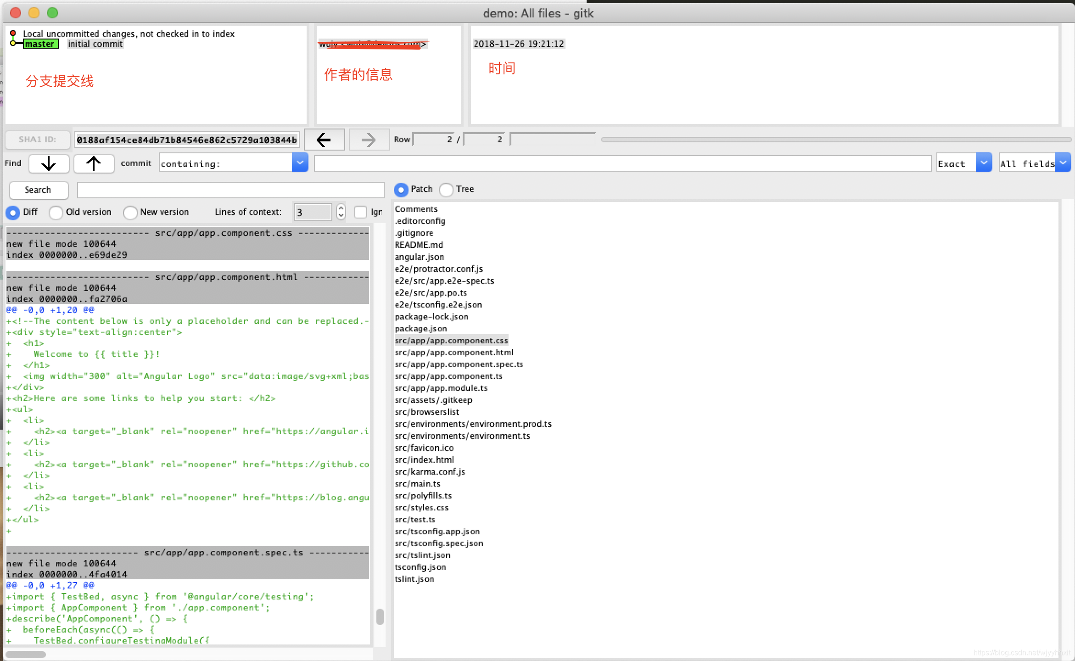This screenshot has height=661, width=1075.
Task: Open the Exact match type dropdown
Action: coord(984,162)
